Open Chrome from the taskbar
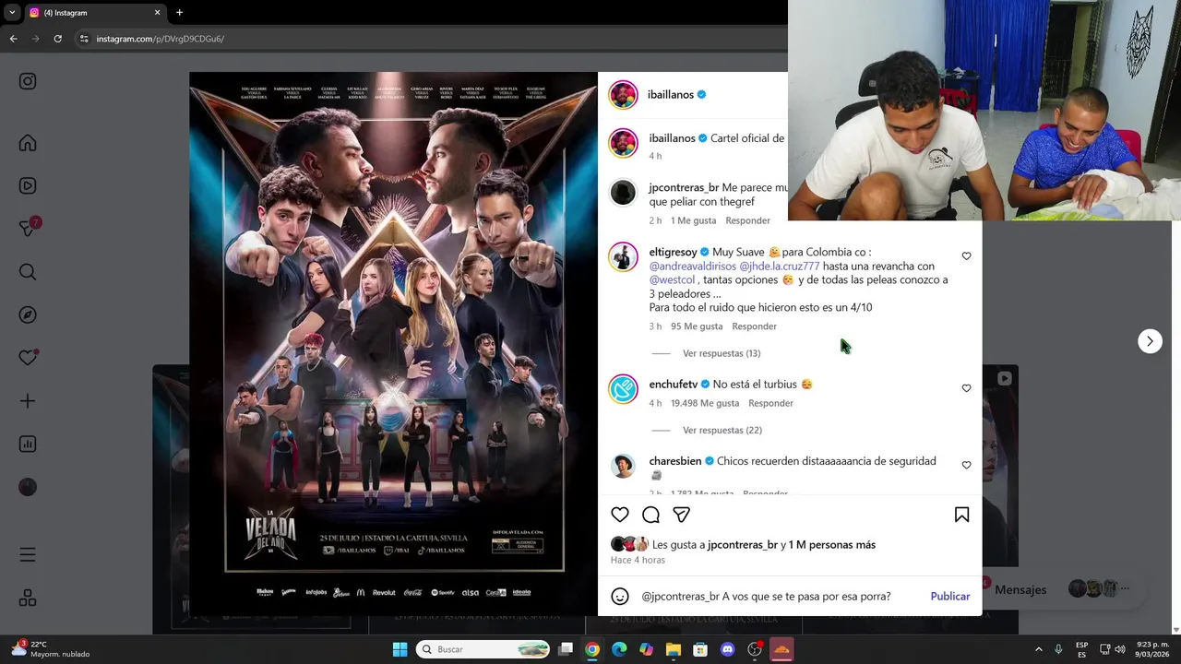 point(592,649)
